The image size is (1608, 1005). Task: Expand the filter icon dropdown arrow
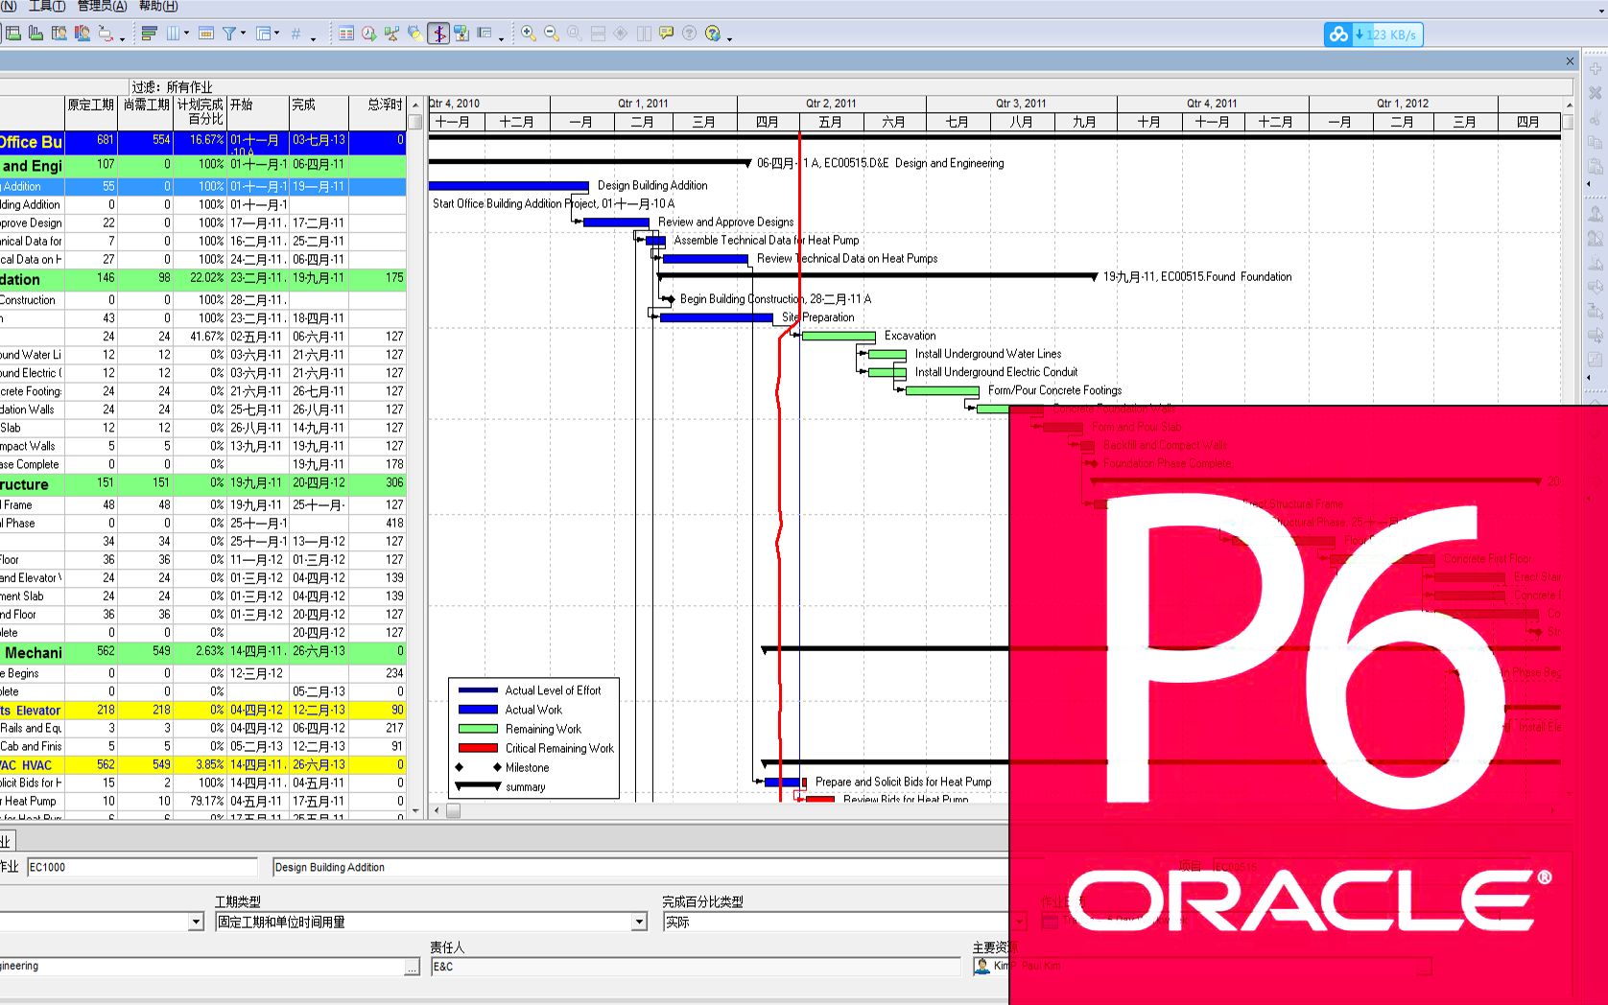point(243,34)
